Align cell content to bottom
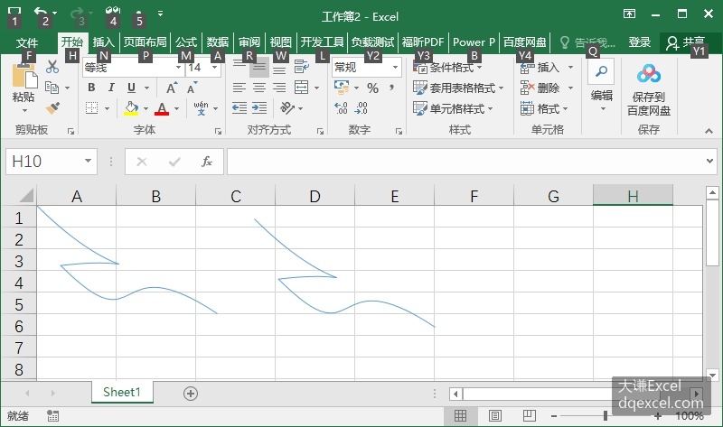Screen dimensions: 723x427 coord(279,69)
